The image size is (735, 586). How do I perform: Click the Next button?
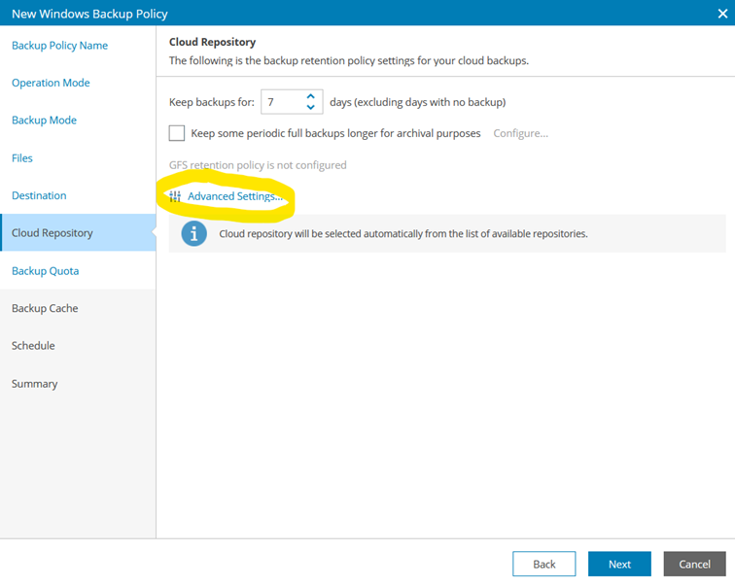619,564
